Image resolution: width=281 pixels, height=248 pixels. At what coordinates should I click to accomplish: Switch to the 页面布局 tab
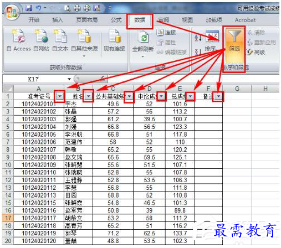tap(87, 20)
